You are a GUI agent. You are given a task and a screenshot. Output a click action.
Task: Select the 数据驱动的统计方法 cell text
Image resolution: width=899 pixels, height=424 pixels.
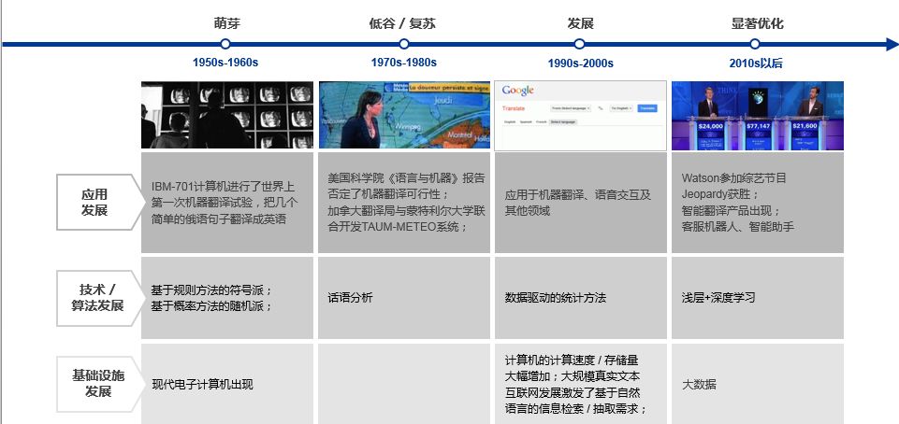click(x=556, y=298)
